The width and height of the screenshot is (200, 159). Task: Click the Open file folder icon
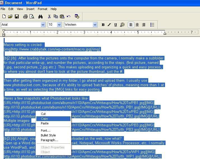click(10, 17)
